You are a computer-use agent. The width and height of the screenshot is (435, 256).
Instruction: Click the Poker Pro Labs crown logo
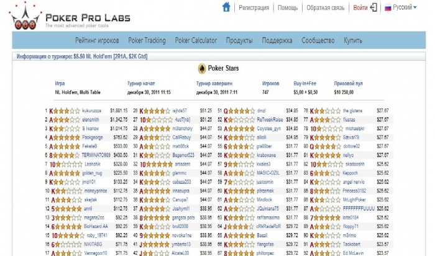tap(25, 15)
